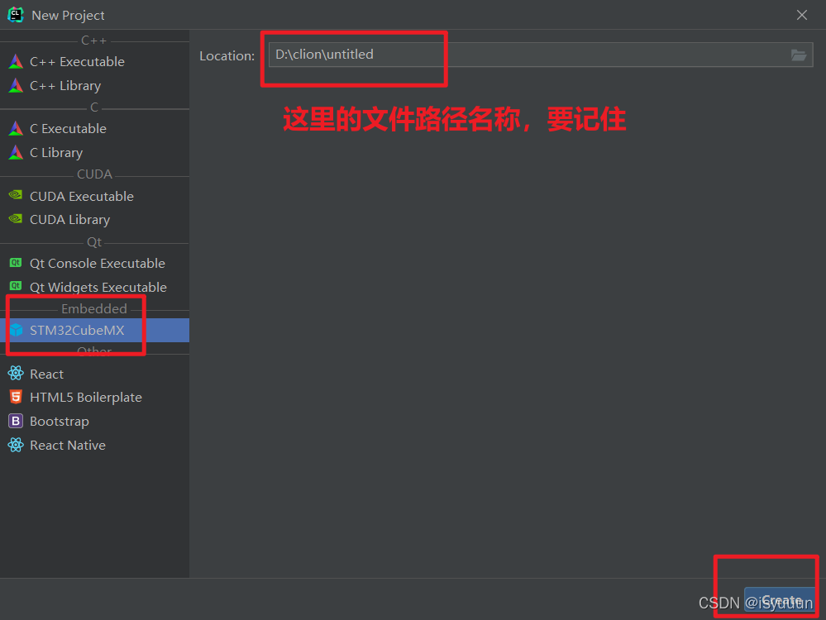Screen dimensions: 826x620
Task: Pick Qt Console Executable template
Action: point(95,263)
